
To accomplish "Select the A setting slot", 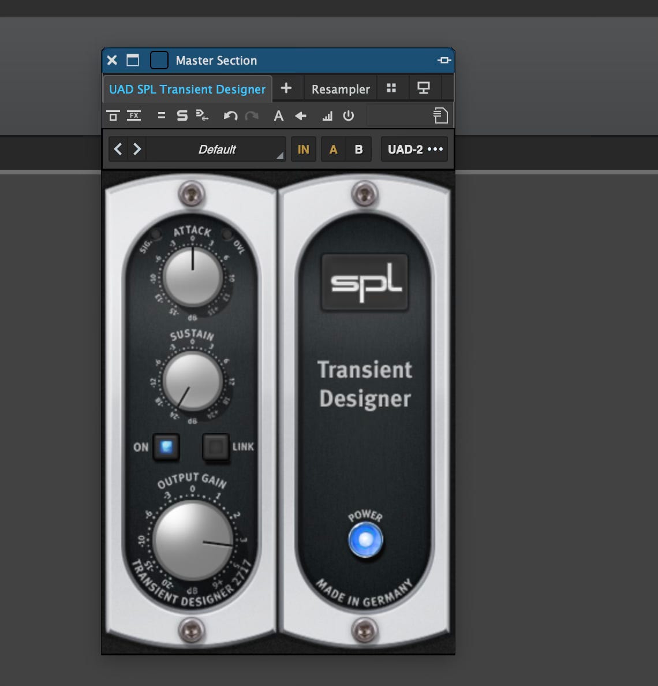I will tap(333, 150).
